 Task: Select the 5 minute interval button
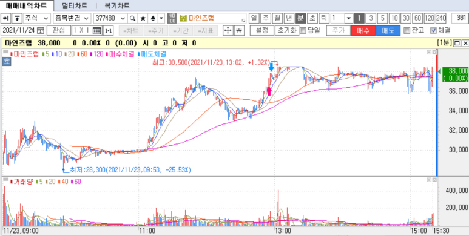382,18
